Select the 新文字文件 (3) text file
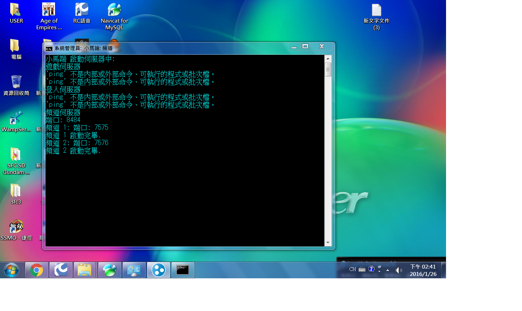This screenshot has width=522, height=311. click(376, 16)
